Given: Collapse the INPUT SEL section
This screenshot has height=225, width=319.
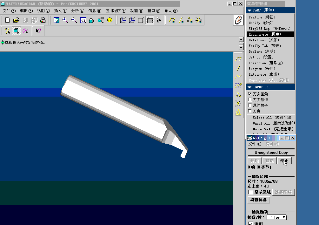Looking at the screenshot, I should pyautogui.click(x=249, y=87).
